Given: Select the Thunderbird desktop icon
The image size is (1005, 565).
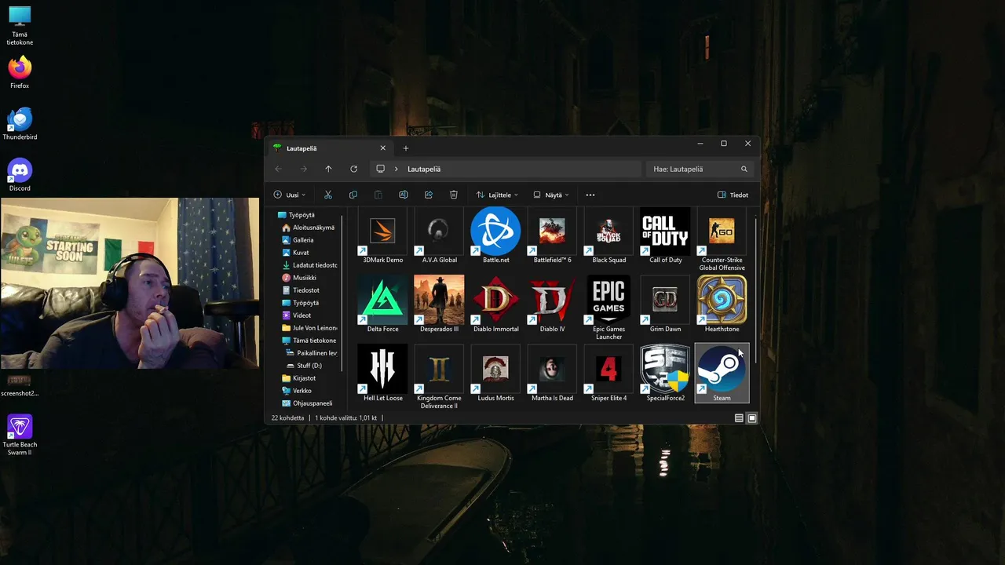Looking at the screenshot, I should [20, 123].
